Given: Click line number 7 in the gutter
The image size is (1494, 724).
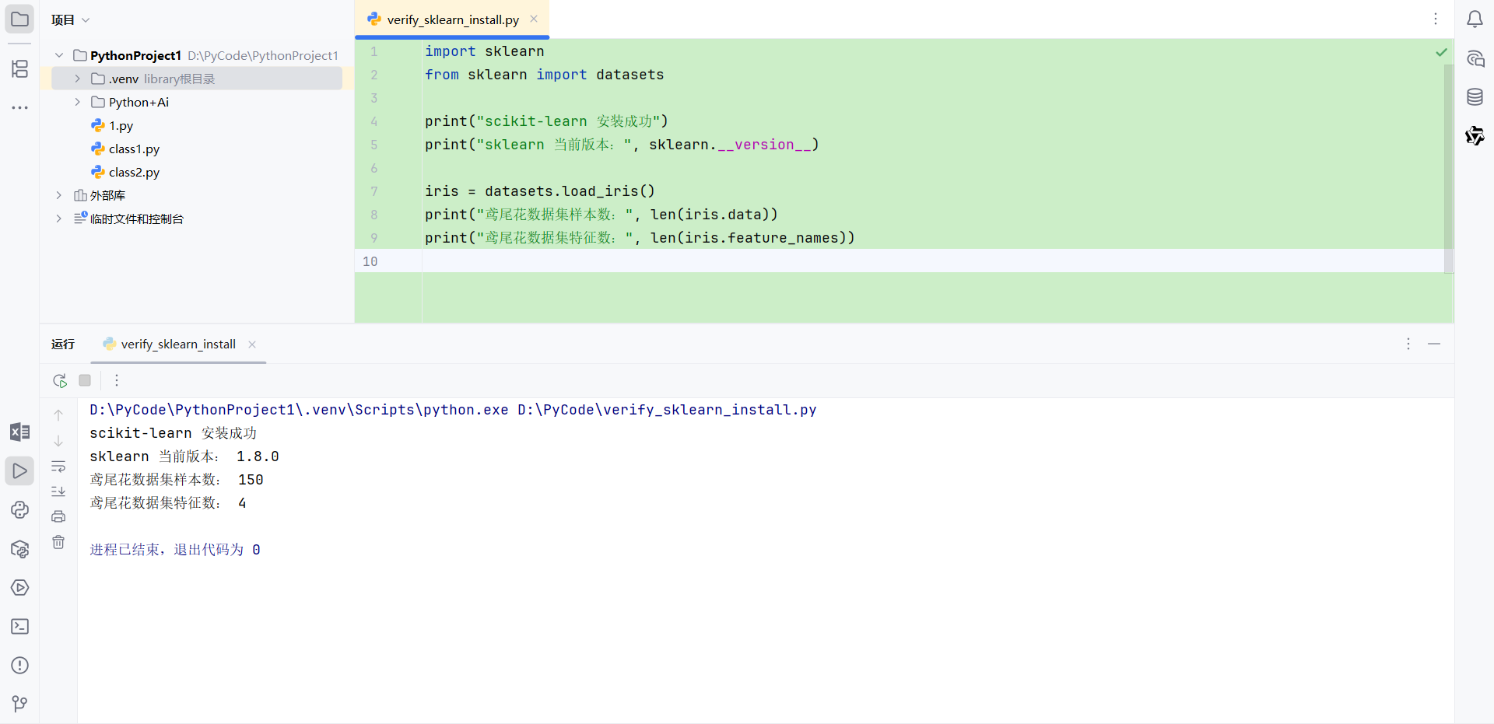Looking at the screenshot, I should (x=374, y=191).
